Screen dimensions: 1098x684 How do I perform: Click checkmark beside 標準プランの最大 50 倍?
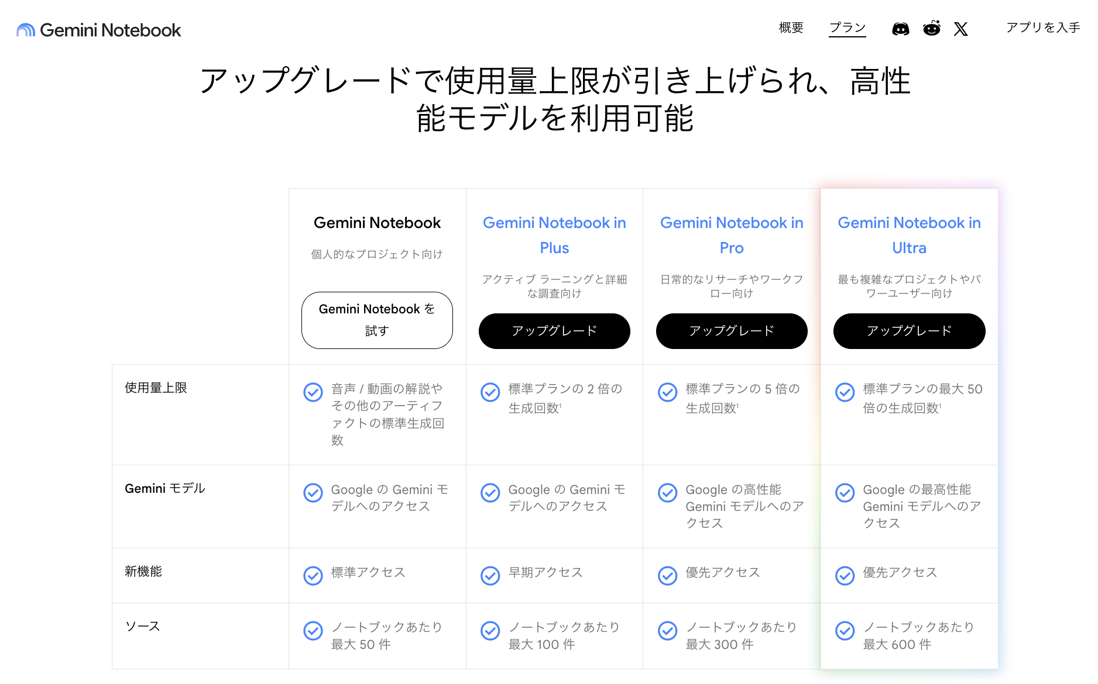tap(845, 392)
